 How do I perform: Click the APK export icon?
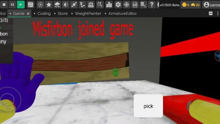(135, 4)
